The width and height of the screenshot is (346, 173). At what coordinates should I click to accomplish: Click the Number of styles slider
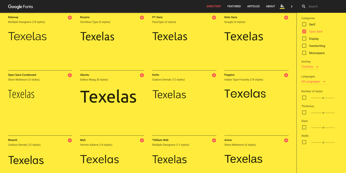click(x=323, y=98)
